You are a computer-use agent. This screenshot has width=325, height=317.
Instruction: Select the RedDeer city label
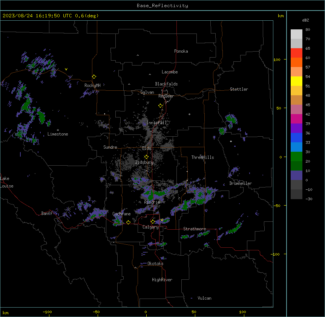pyautogui.click(x=166, y=96)
